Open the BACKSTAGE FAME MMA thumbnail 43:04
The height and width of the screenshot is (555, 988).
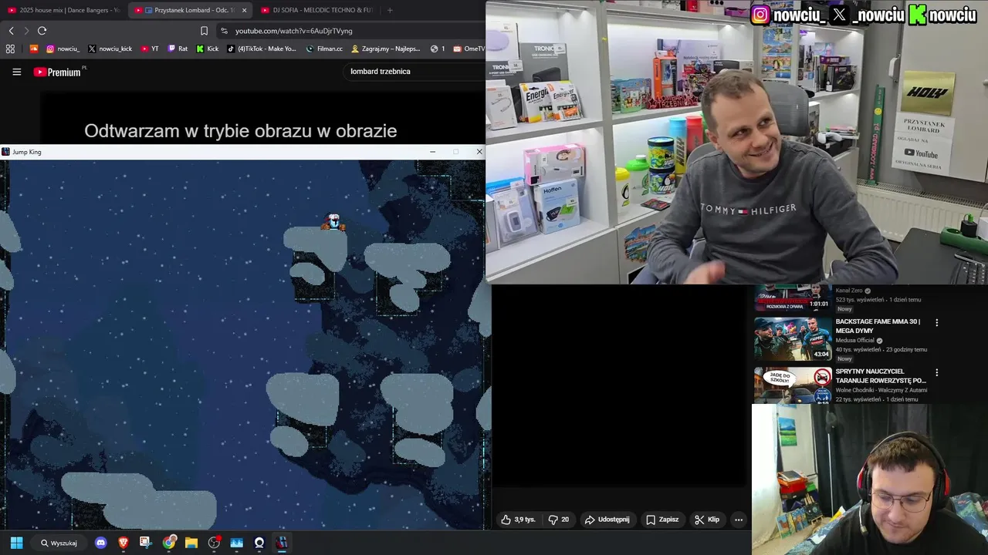click(x=793, y=338)
